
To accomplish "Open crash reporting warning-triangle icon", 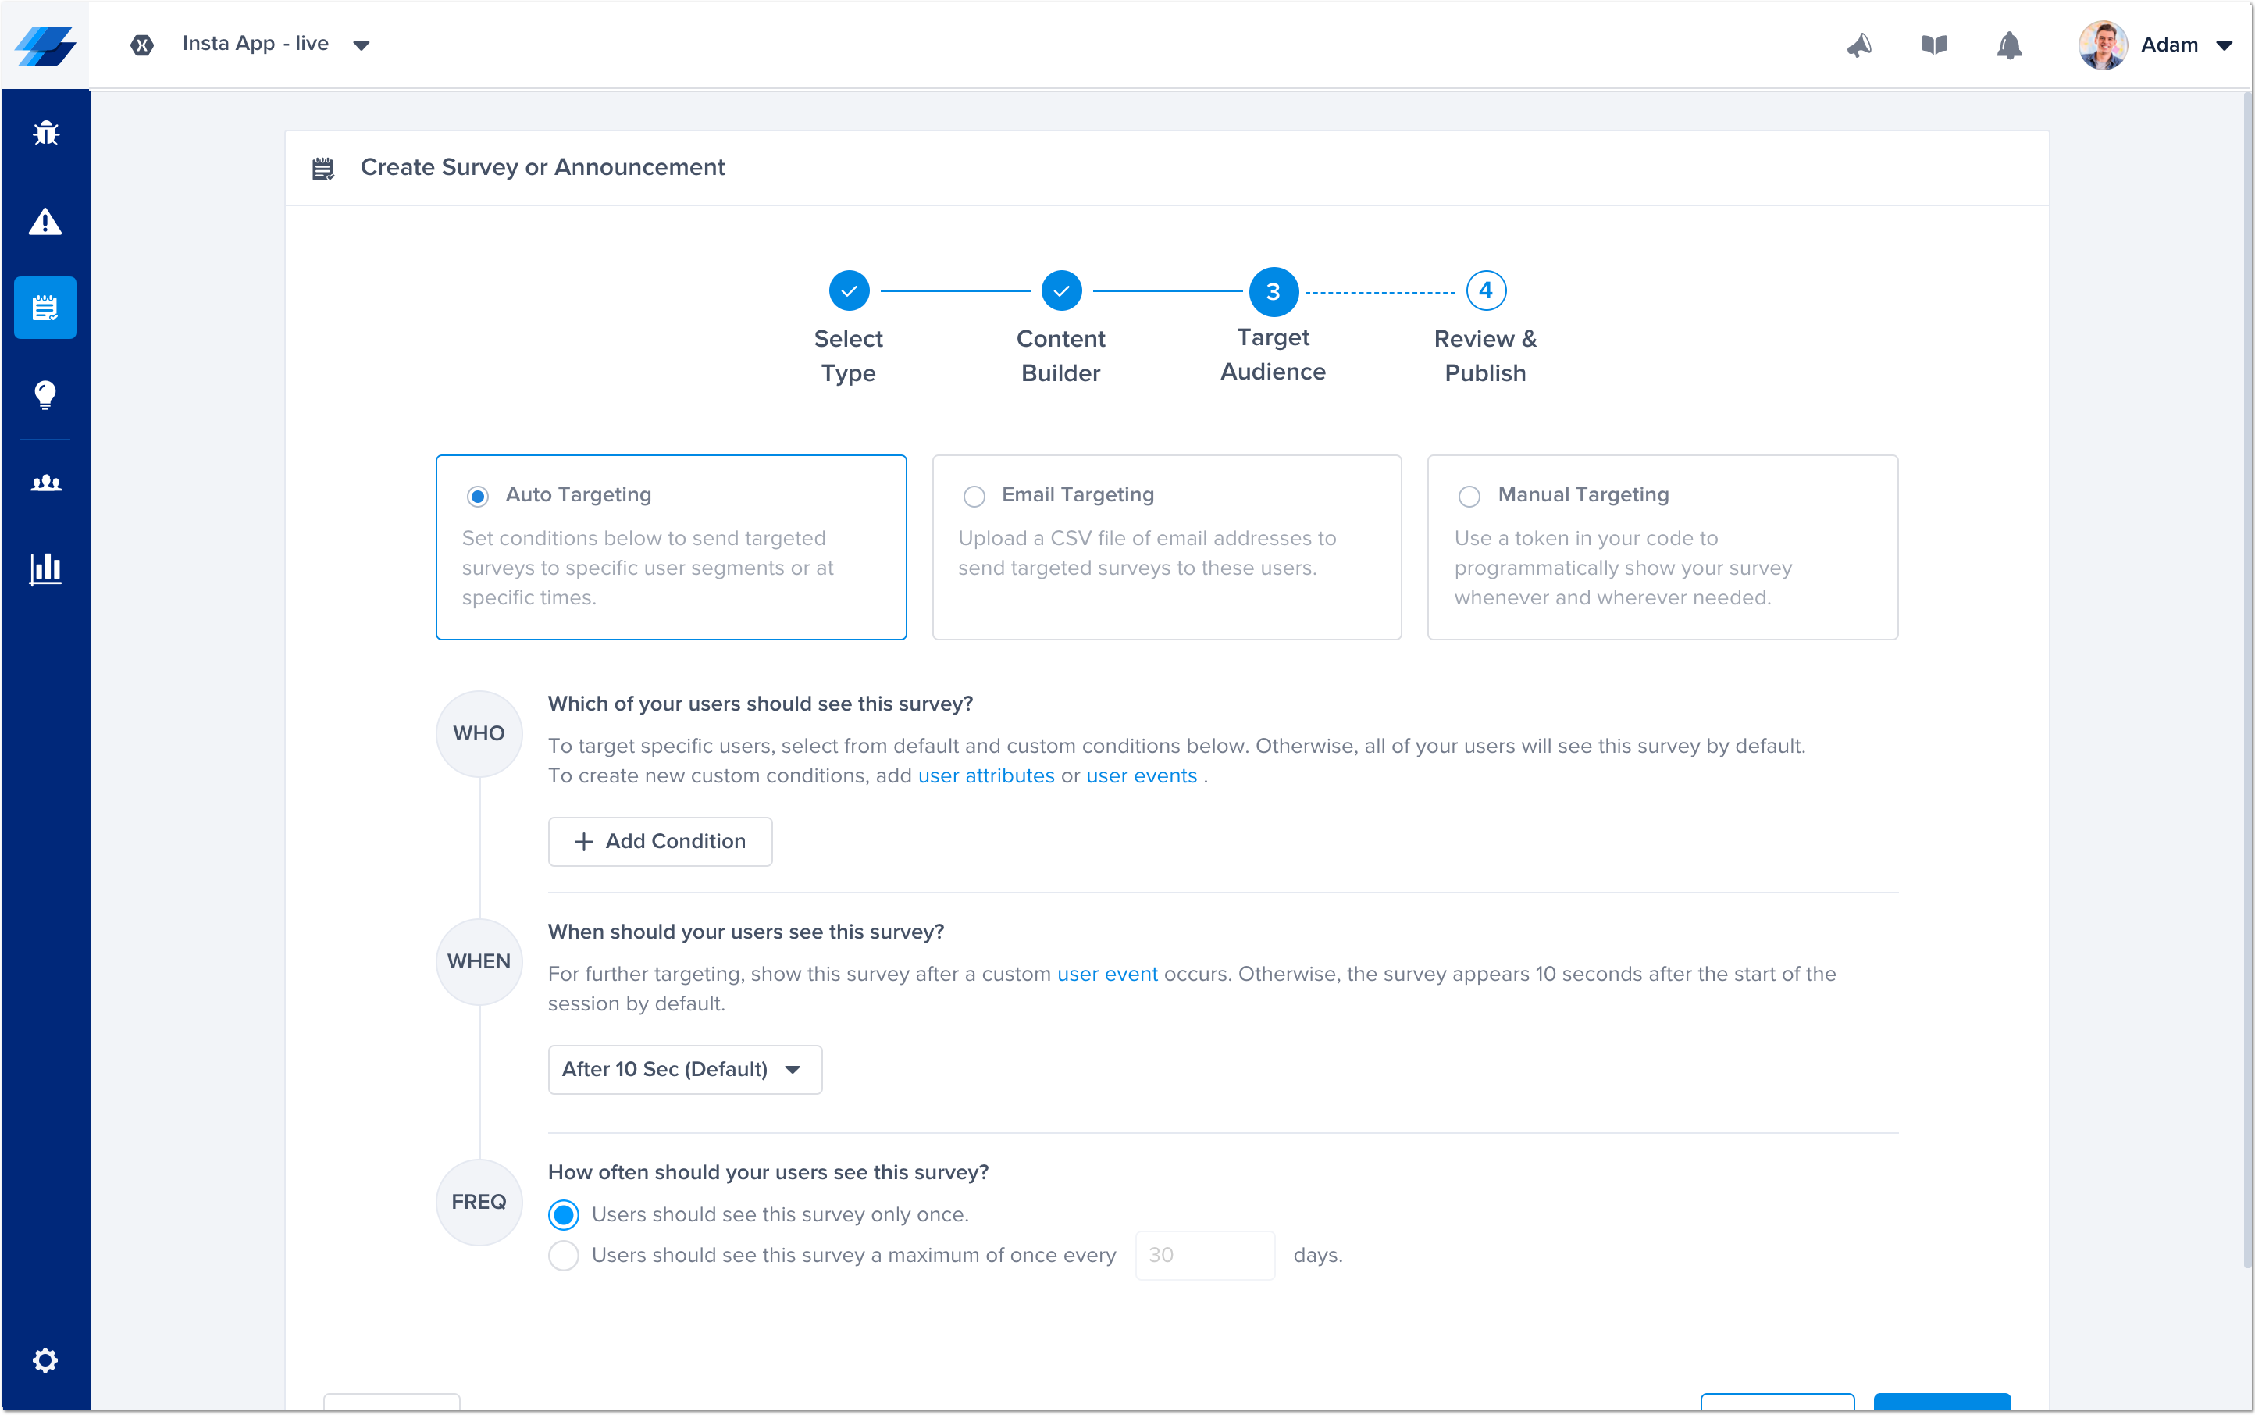I will click(45, 222).
